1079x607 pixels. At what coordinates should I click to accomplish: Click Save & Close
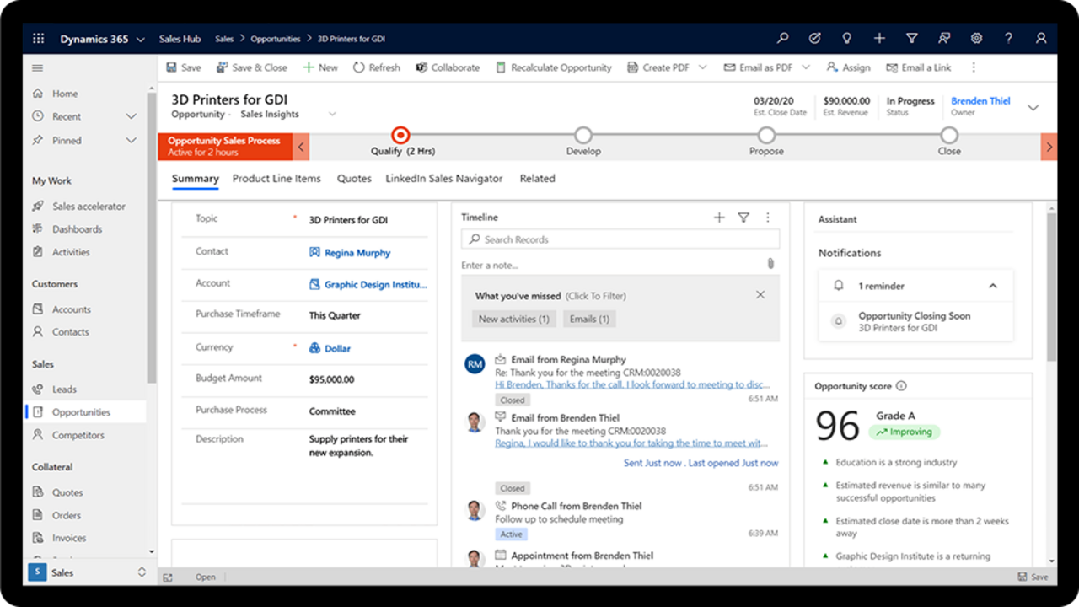click(x=251, y=67)
